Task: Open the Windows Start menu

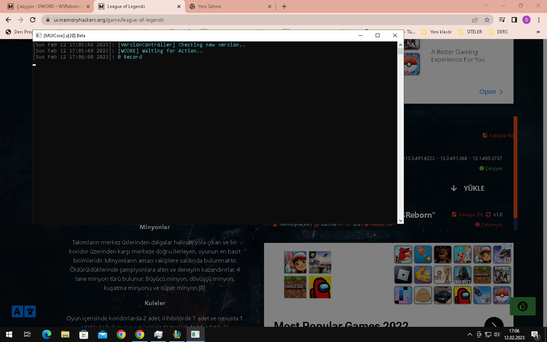Action: click(x=9, y=334)
